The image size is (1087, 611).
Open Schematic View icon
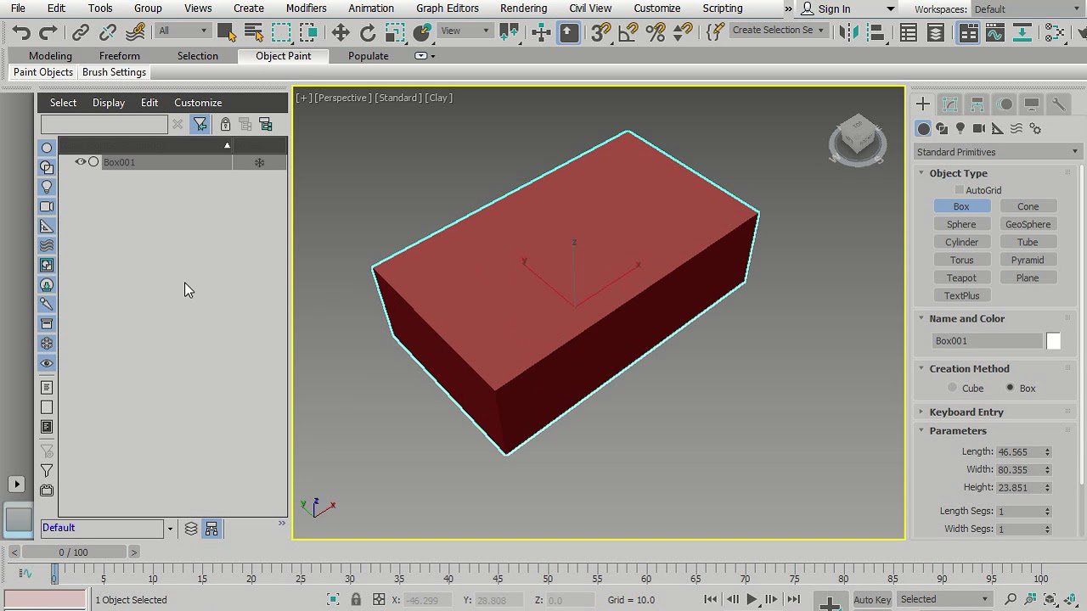(x=1023, y=32)
